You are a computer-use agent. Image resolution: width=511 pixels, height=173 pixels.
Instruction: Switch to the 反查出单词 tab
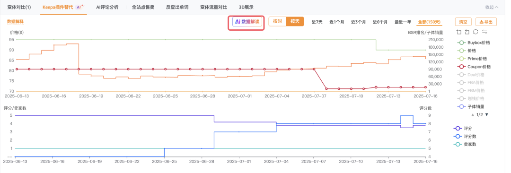pyautogui.click(x=177, y=7)
